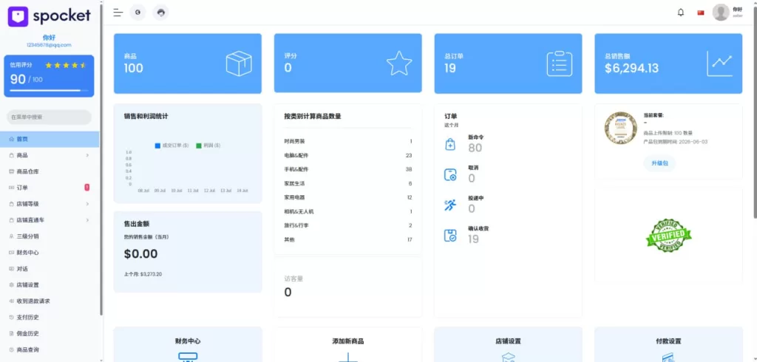The image size is (757, 362).
Task: Click the gear icon beside 店铺设置
Action: [12, 284]
